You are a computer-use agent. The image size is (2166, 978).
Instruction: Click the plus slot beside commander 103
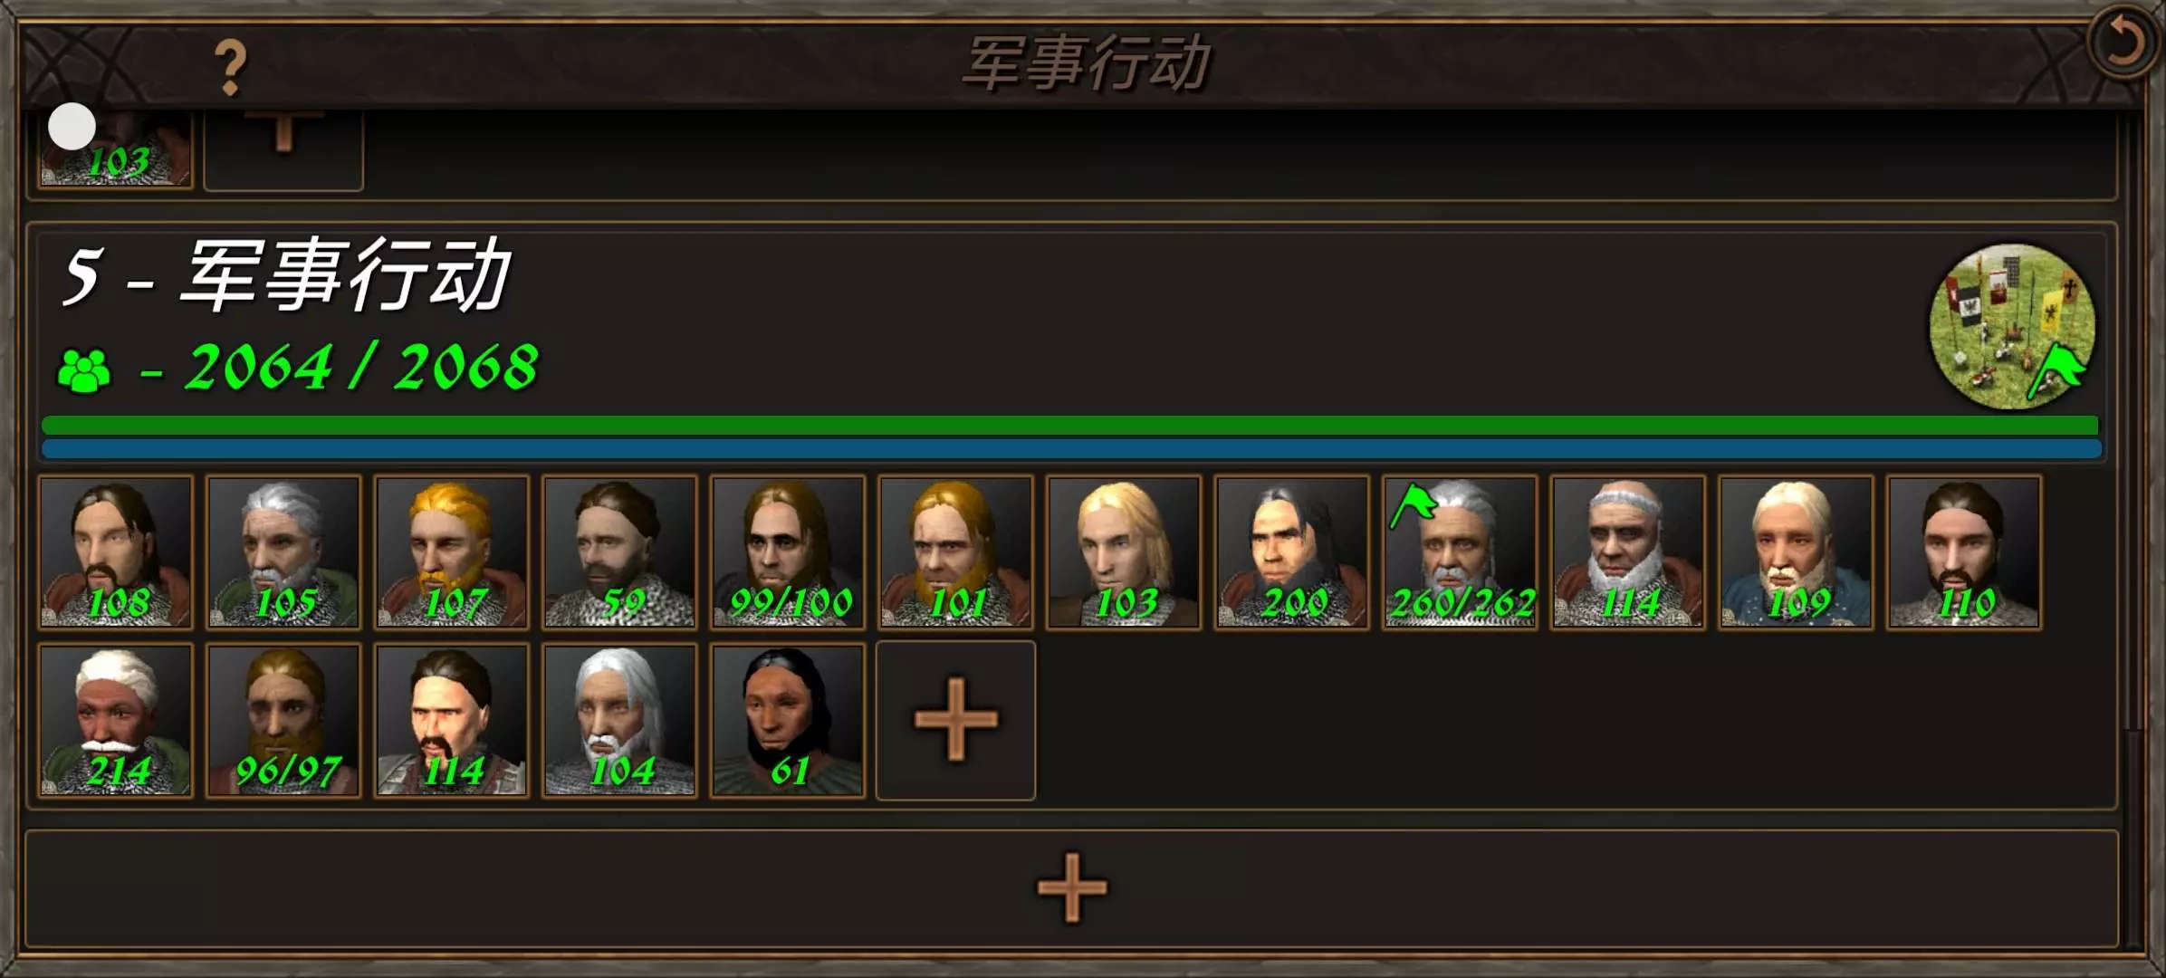click(283, 148)
